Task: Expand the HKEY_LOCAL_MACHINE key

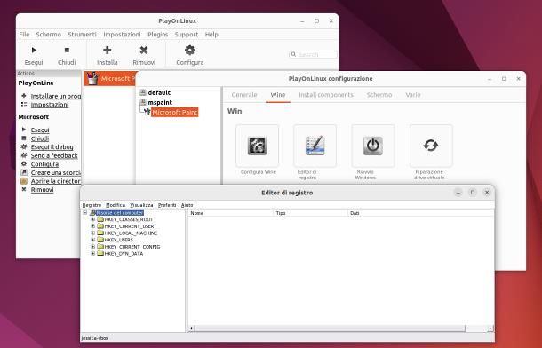Action: (92, 233)
